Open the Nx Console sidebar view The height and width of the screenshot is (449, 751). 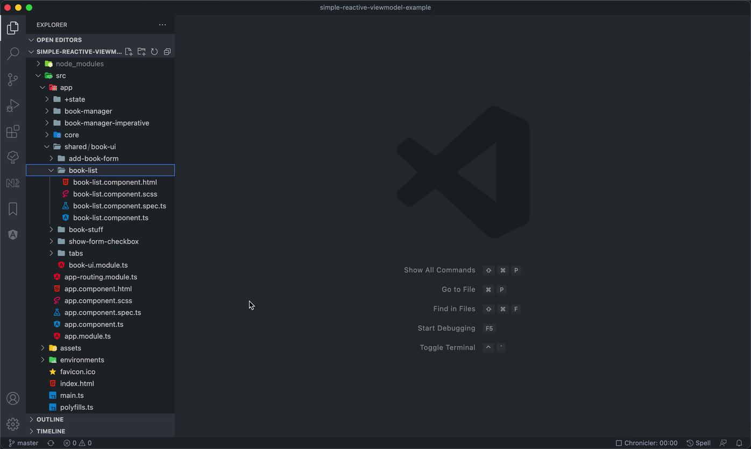click(12, 183)
